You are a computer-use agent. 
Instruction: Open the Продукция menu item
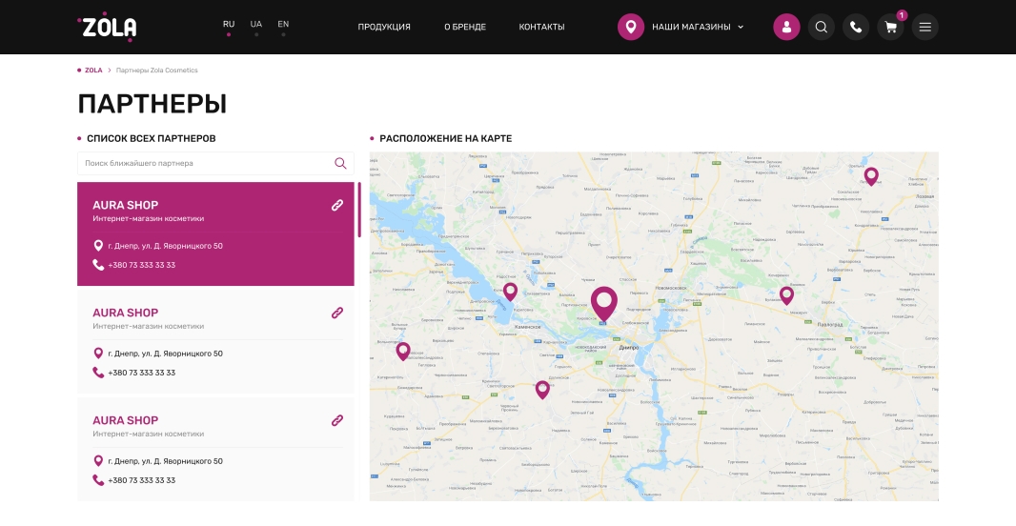click(x=384, y=27)
